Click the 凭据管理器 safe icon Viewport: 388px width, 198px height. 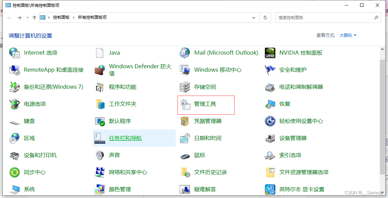[185, 121]
